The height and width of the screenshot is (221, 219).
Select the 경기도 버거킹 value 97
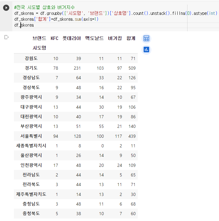point(120,68)
